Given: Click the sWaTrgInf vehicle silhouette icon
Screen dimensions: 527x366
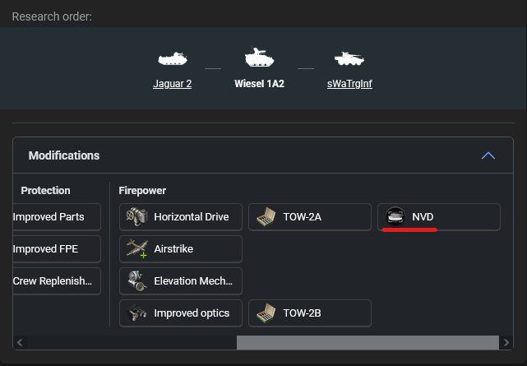Looking at the screenshot, I should click(349, 58).
